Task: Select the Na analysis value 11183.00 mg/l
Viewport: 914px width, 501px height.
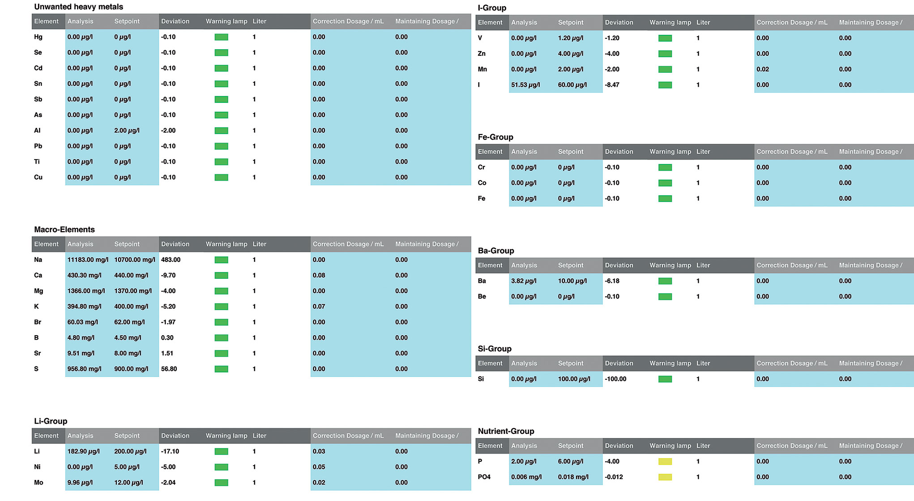Action: [x=88, y=260]
